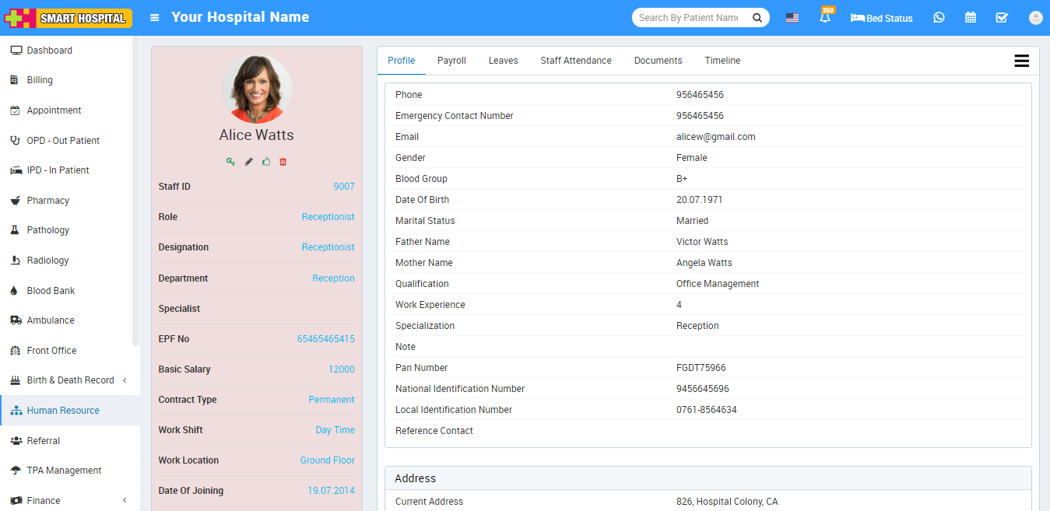Switch to the Staff Attendance tab
The height and width of the screenshot is (511, 1050).
[576, 61]
